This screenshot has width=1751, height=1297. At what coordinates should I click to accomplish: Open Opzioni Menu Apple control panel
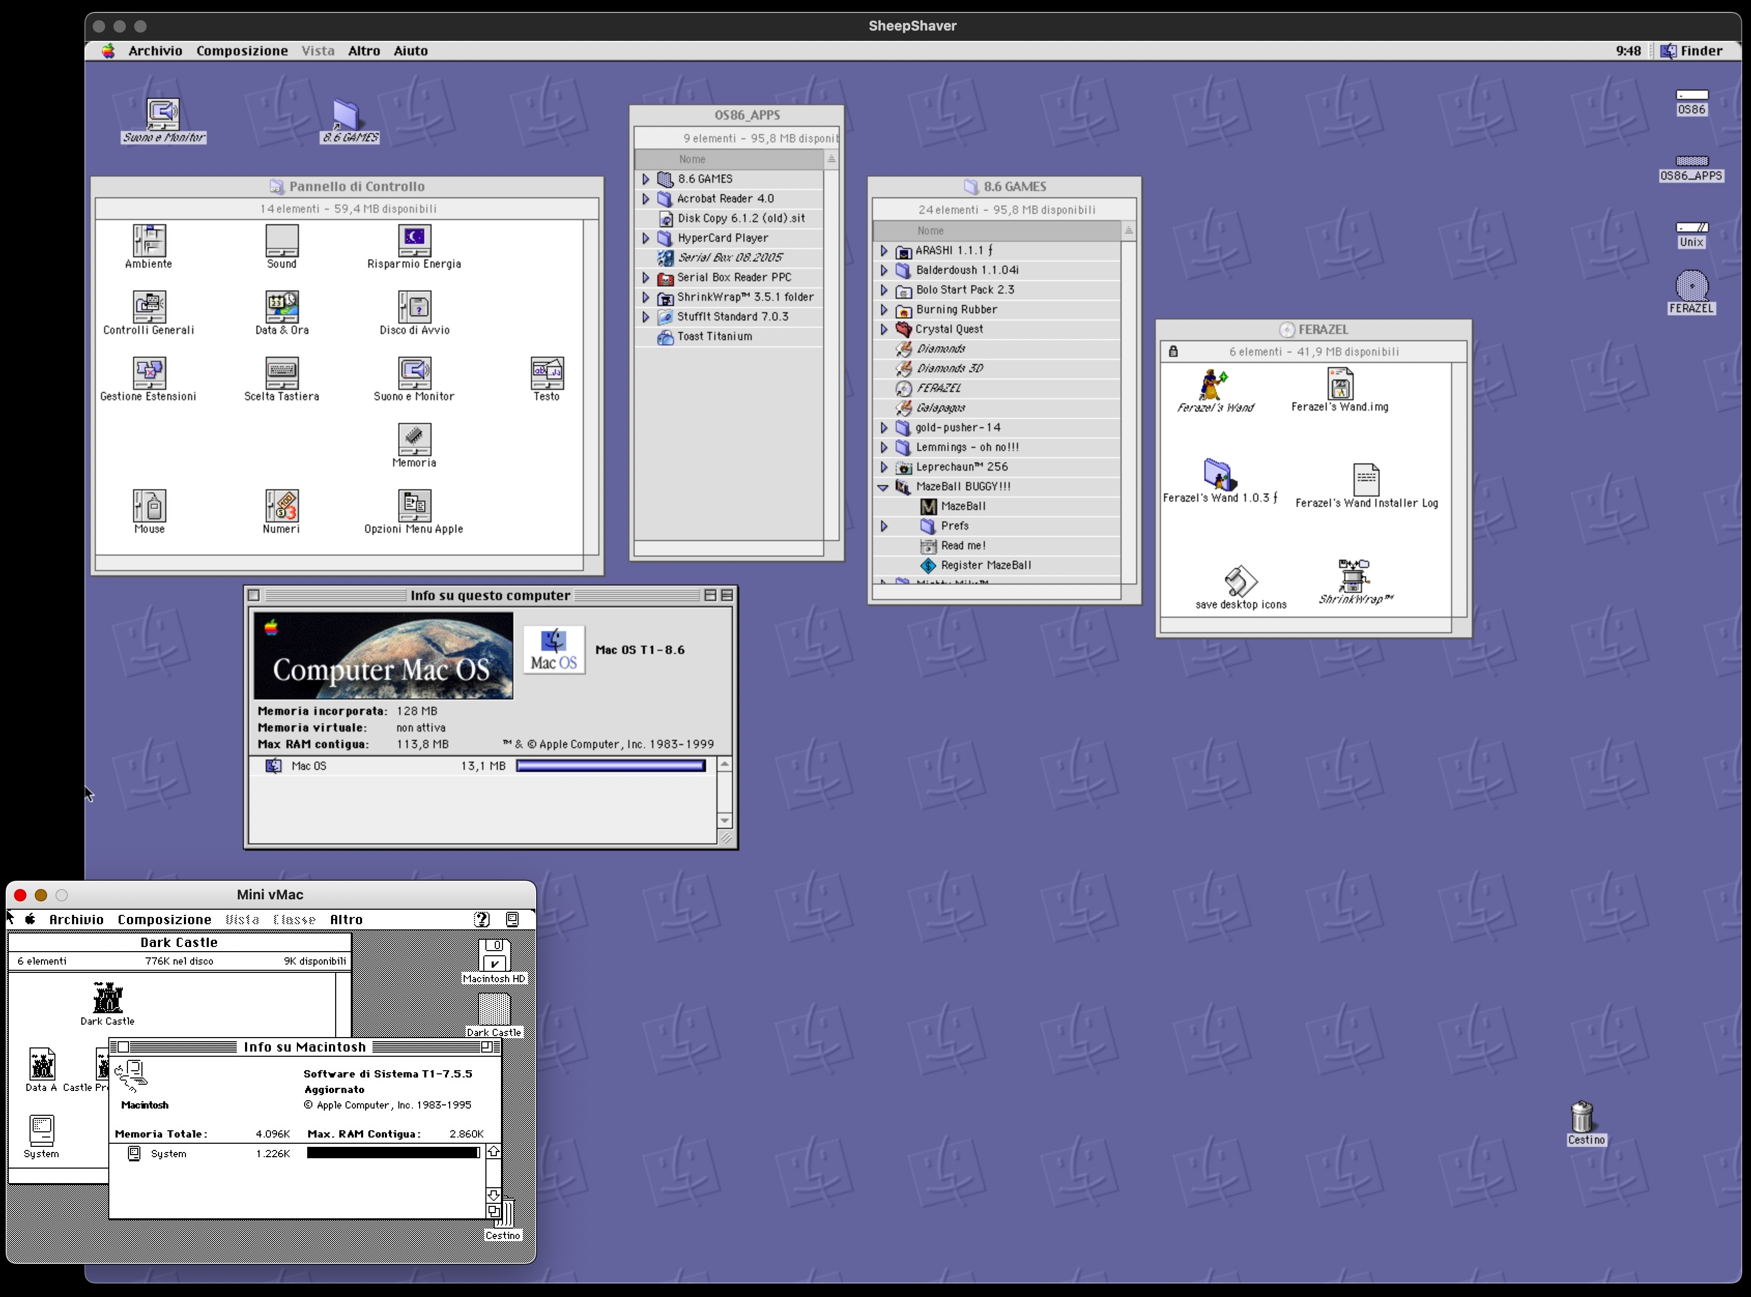coord(414,506)
